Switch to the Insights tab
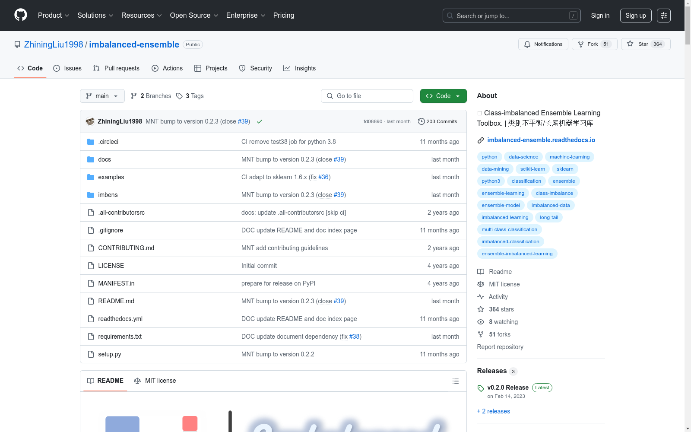Screen dimensions: 691x432 pyautogui.click(x=300, y=68)
